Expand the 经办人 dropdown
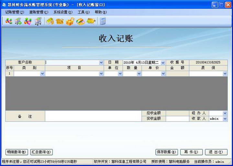 coord(225,113)
